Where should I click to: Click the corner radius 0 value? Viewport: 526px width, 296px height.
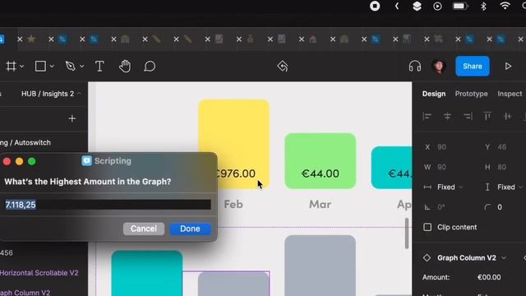pyautogui.click(x=500, y=207)
